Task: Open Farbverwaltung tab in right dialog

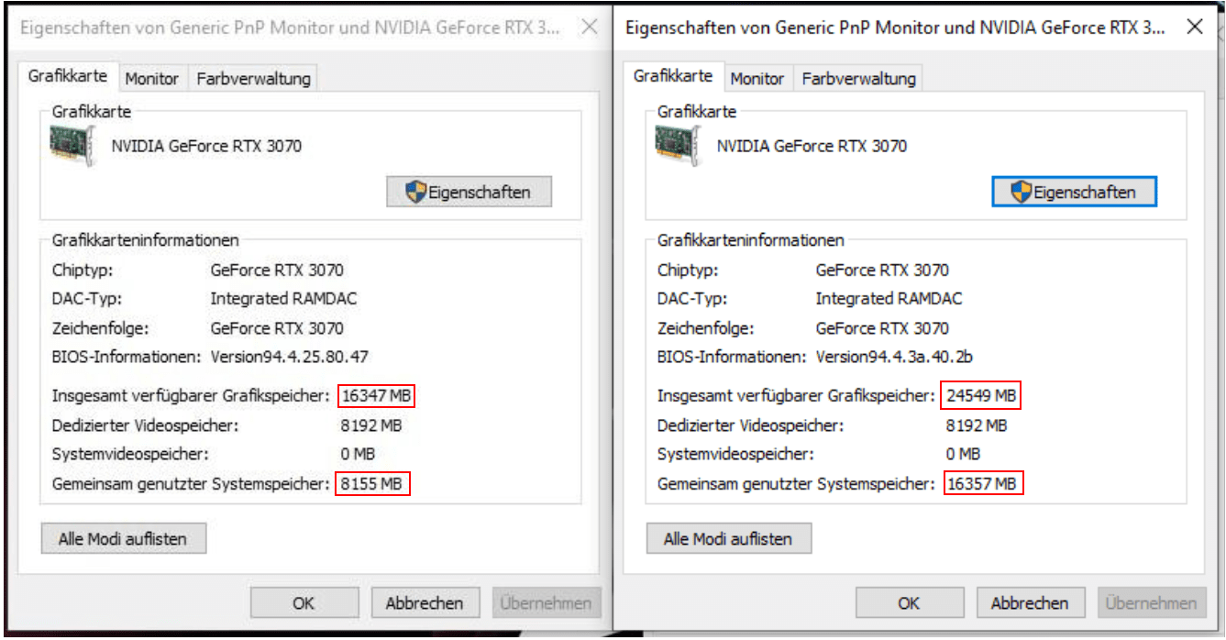Action: (858, 79)
